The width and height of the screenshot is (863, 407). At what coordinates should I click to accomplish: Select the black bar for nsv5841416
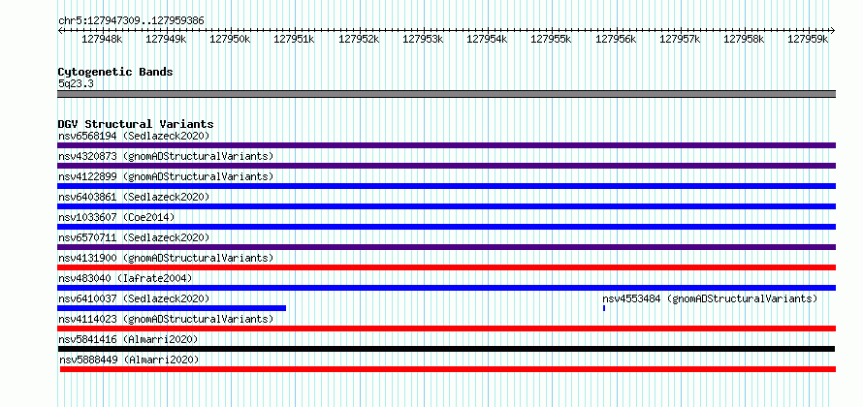(446, 349)
